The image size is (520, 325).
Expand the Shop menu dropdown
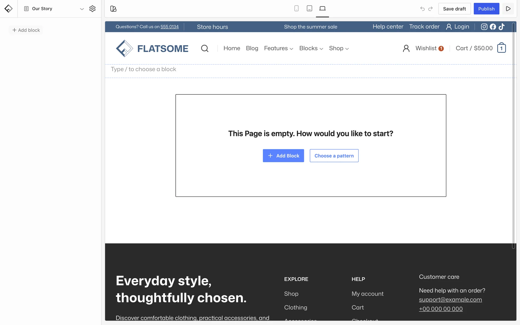click(339, 48)
